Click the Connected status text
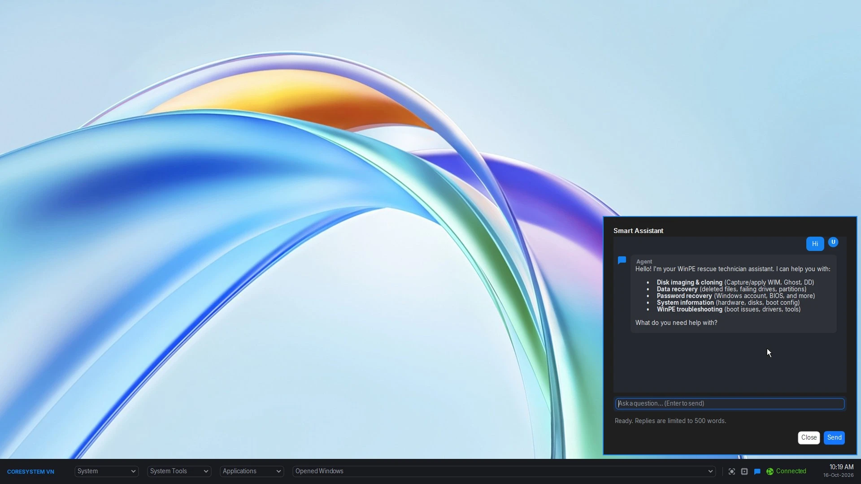The height and width of the screenshot is (484, 861). pyautogui.click(x=791, y=471)
